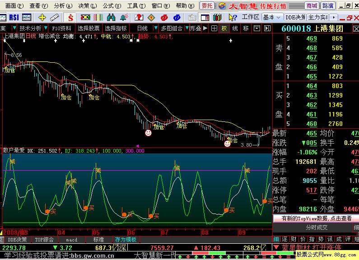The width and height of the screenshot is (359, 260).
Task: Click the help cursor question mark icon
Action: [233, 18]
